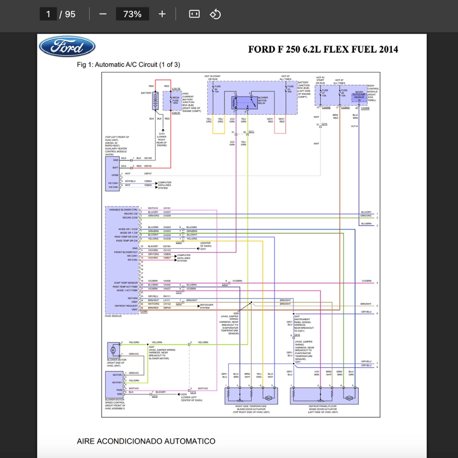Click the FORD F 250 6.2L title

point(323,49)
